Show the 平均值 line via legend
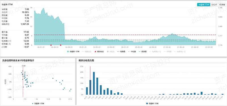This screenshot has width=227, height=106. (x=167, y=51)
